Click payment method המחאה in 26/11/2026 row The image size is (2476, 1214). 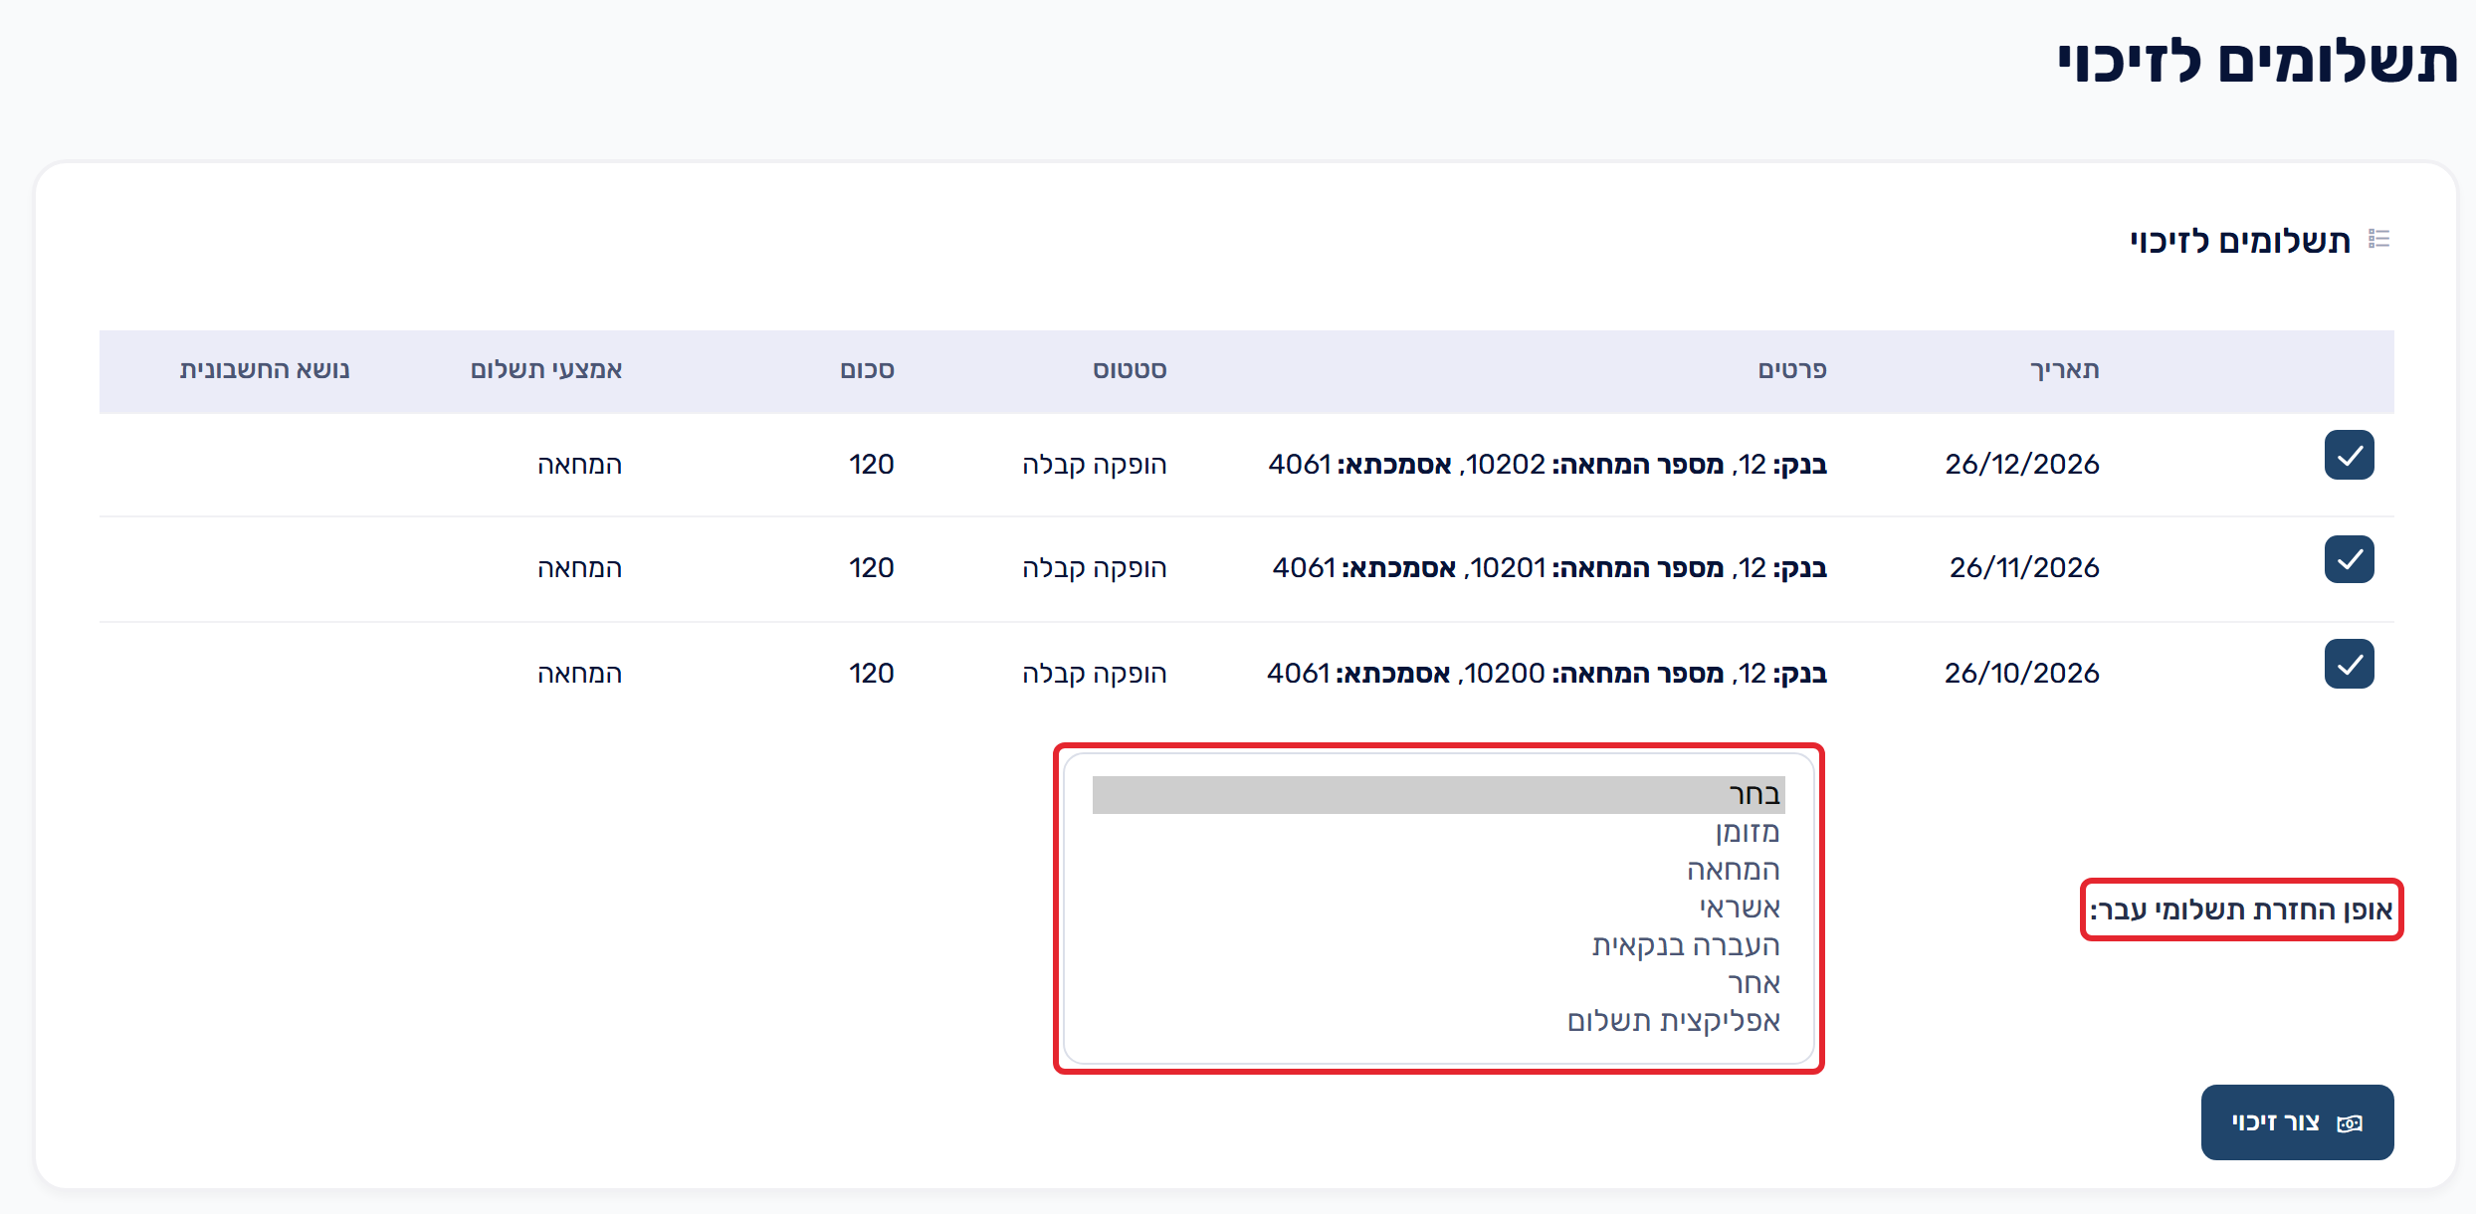coord(580,568)
